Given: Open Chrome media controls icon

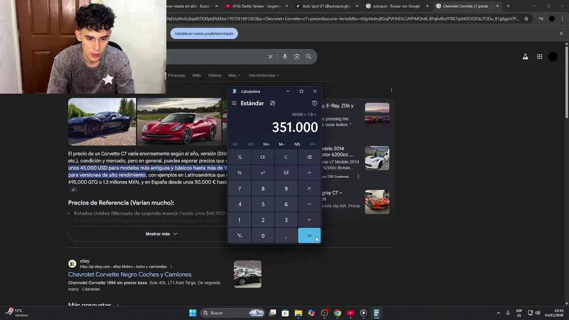Looking at the screenshot, I should [x=541, y=19].
